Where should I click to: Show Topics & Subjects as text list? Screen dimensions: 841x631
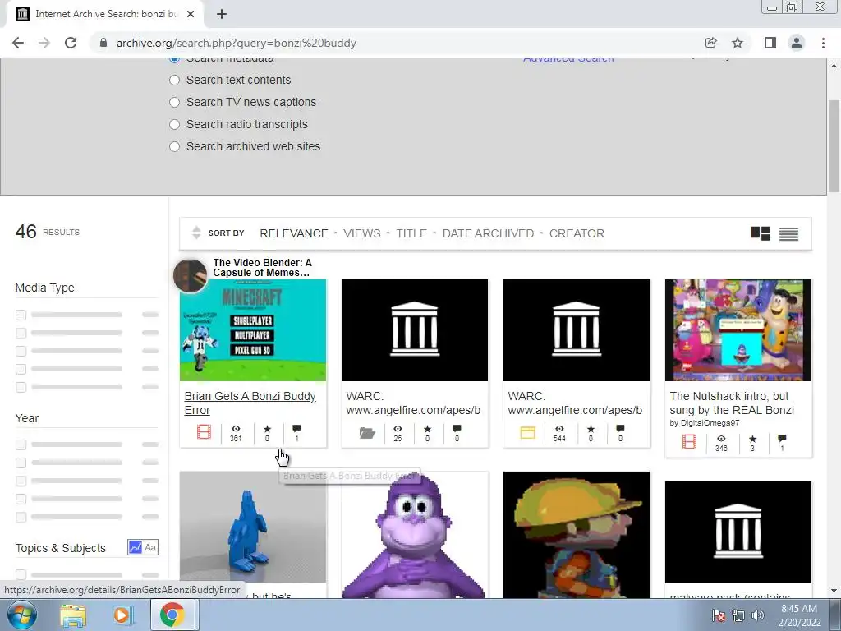(151, 547)
